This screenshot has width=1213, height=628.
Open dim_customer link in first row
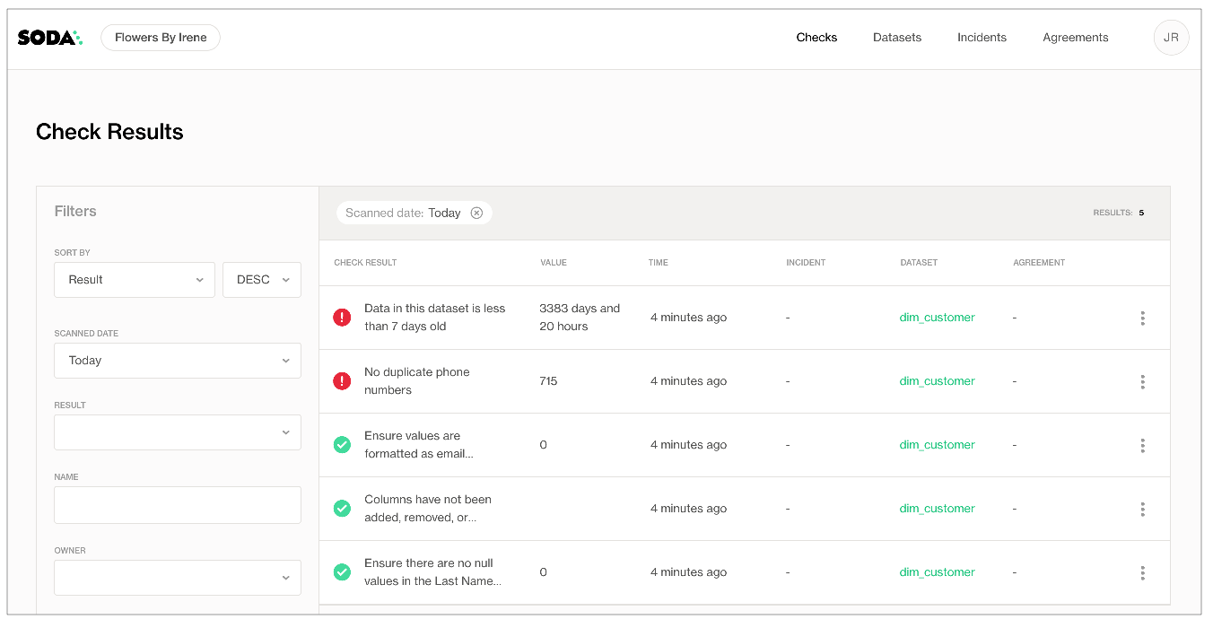[937, 318]
